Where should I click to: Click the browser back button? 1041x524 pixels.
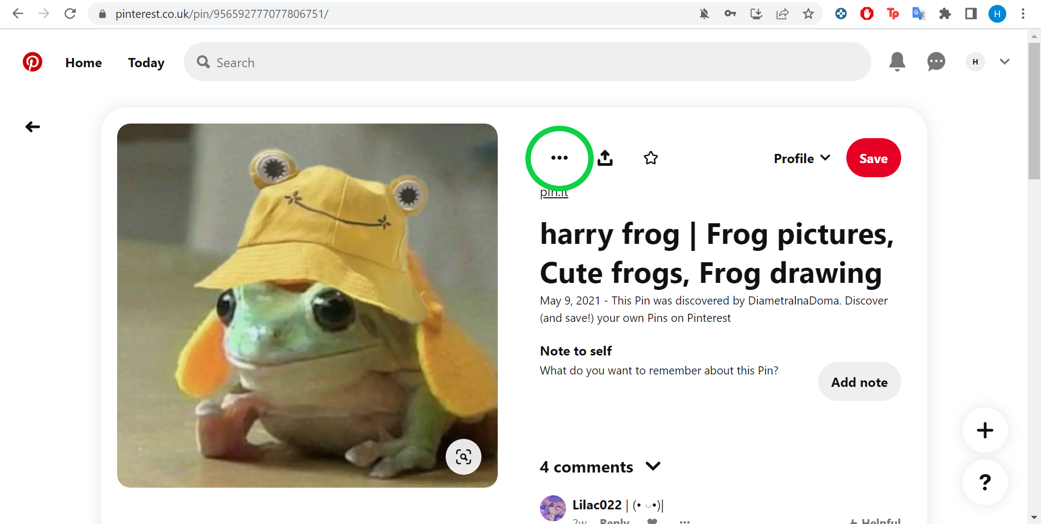(x=18, y=14)
